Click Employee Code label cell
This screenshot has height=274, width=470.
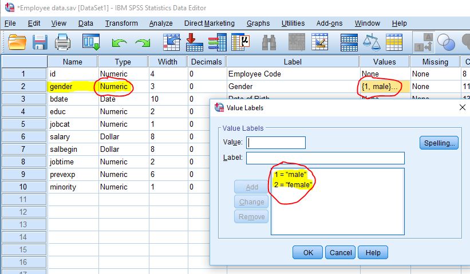293,74
